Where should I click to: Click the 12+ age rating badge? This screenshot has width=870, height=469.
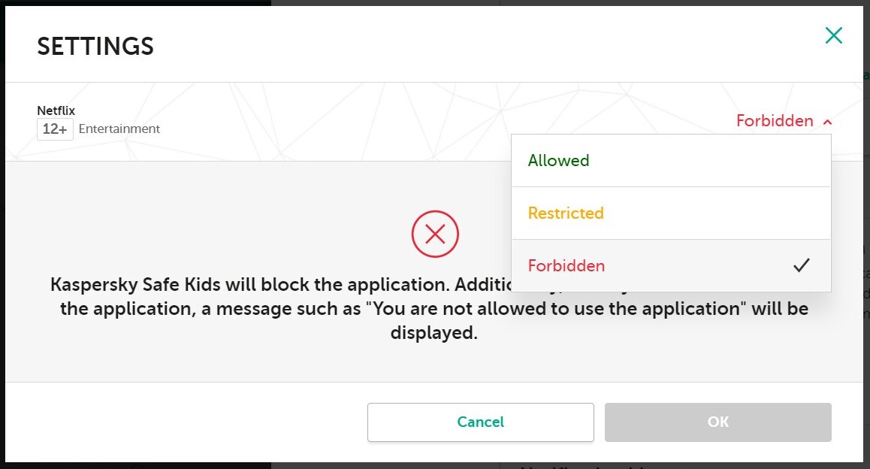click(55, 129)
